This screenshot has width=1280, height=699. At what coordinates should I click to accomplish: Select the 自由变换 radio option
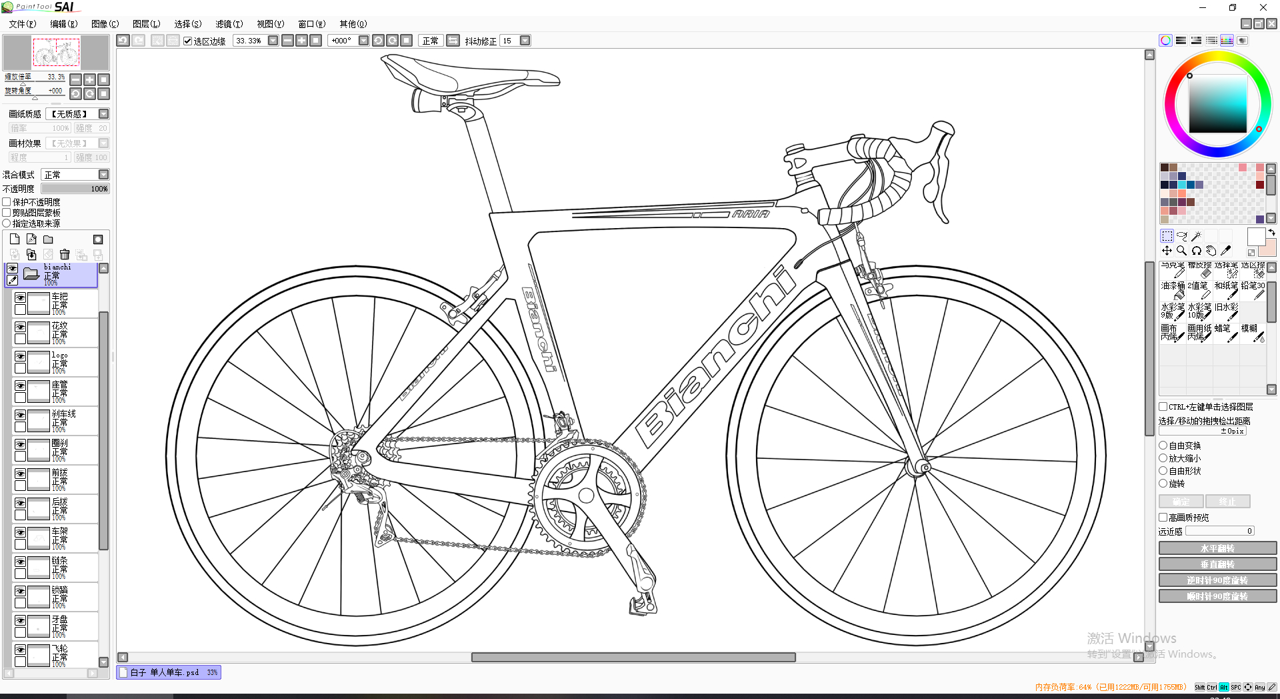(x=1163, y=445)
